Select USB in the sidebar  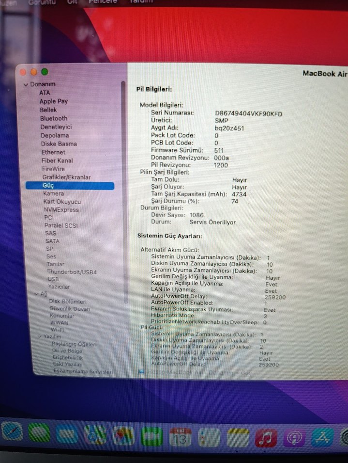pos(53,279)
